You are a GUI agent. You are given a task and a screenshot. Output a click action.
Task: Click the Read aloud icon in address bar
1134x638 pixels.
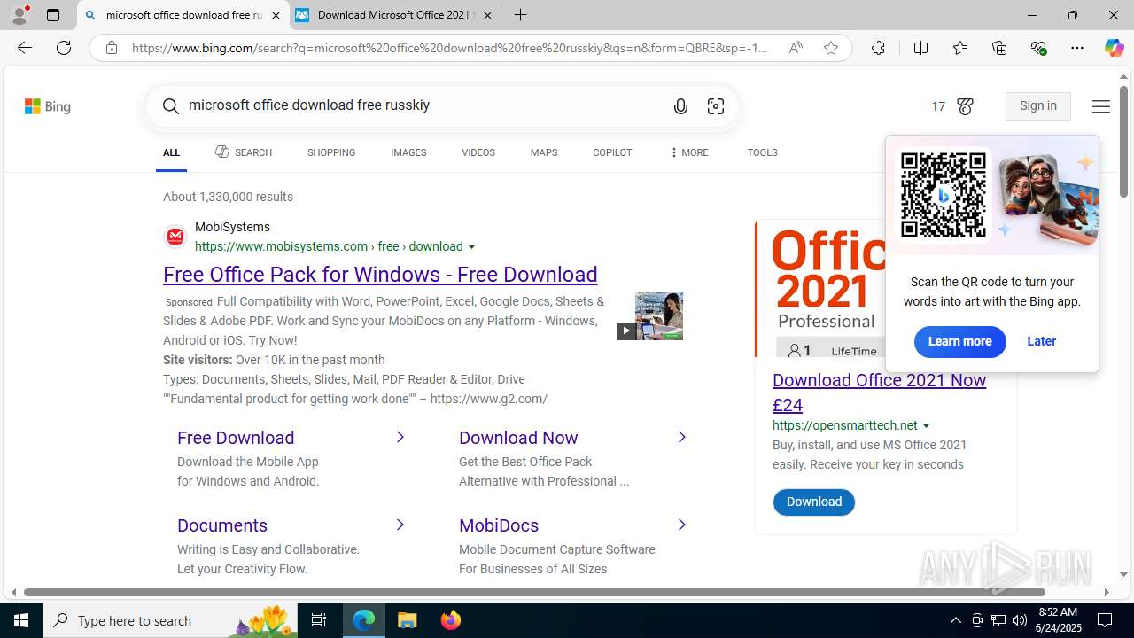(796, 48)
